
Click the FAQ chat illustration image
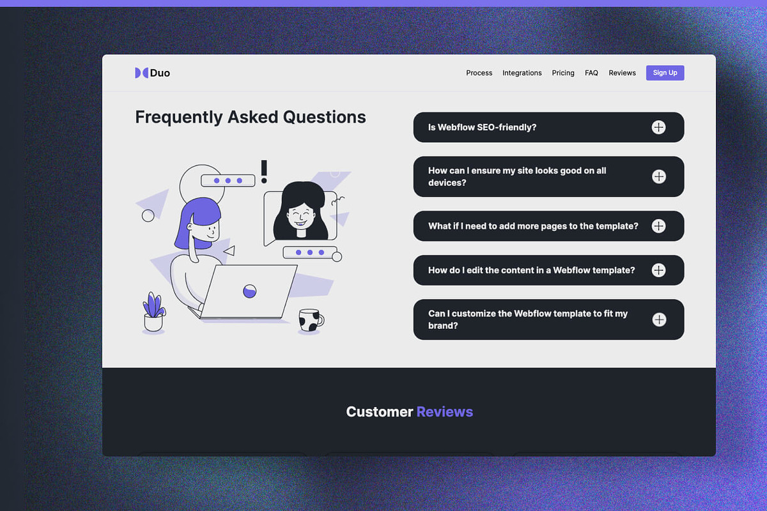(x=244, y=248)
